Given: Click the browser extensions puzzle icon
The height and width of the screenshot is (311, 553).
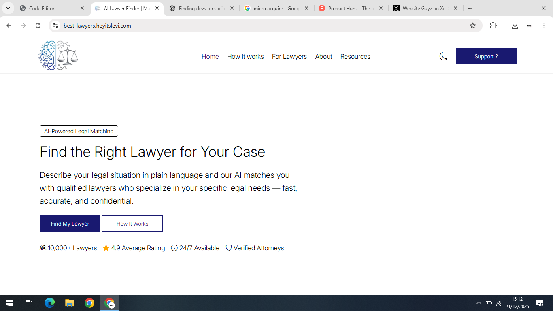Looking at the screenshot, I should pyautogui.click(x=493, y=25).
